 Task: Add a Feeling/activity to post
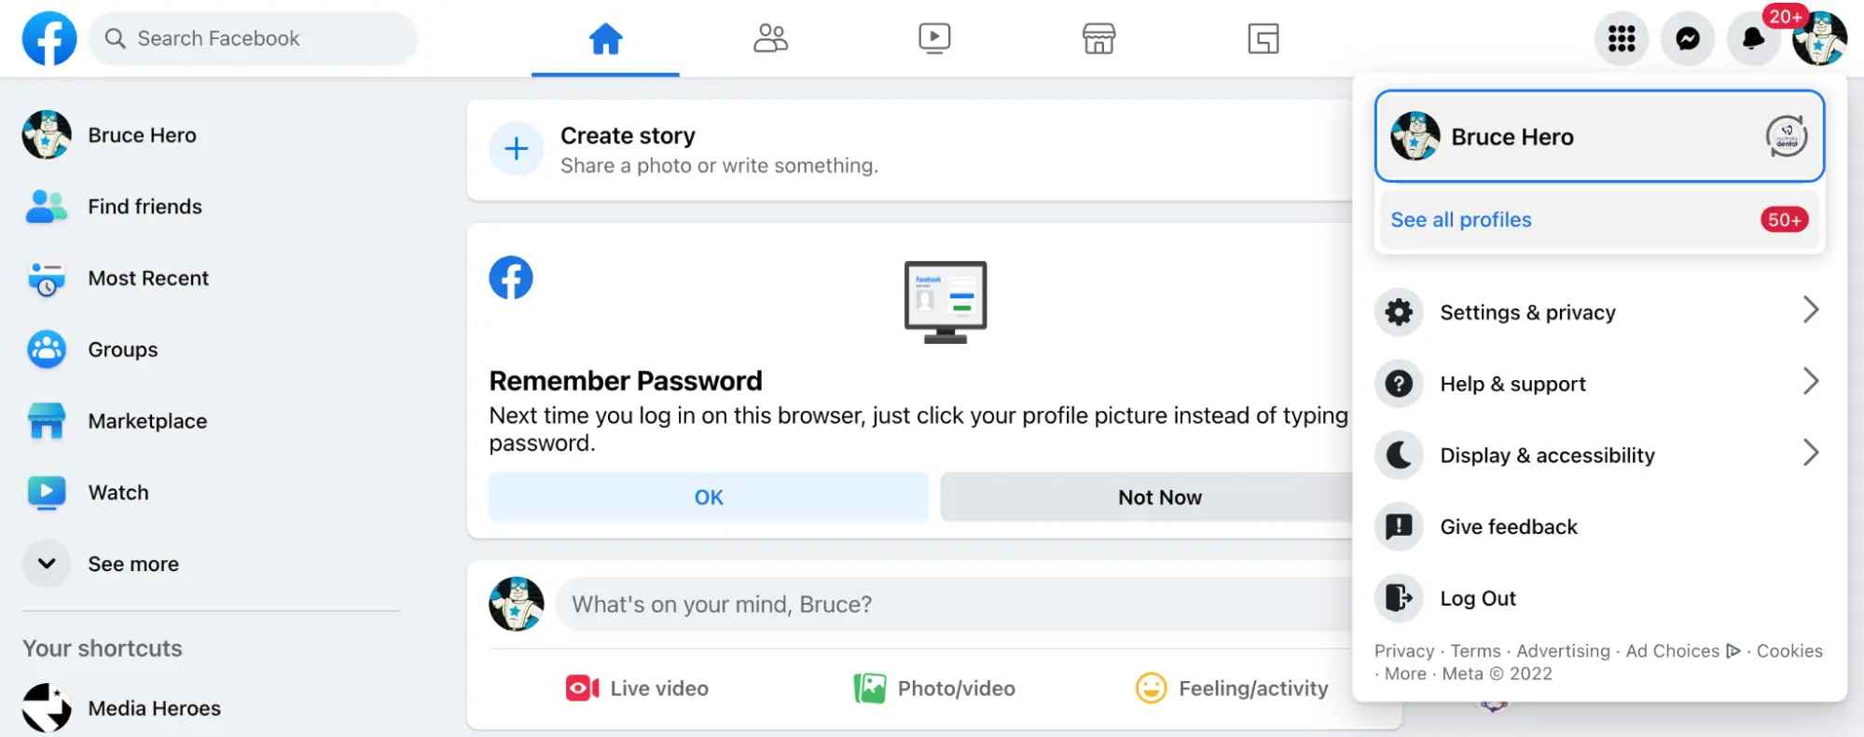[x=1232, y=689]
